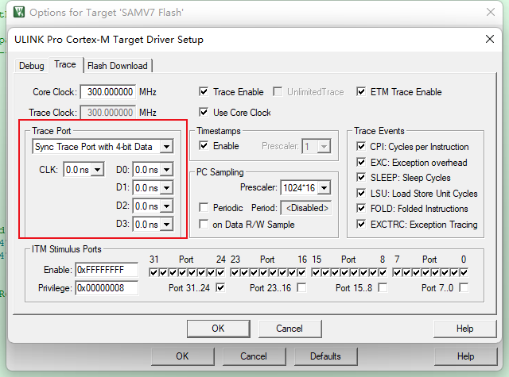Screen dimensions: 509x377
Task: Disable ETM Trace Enable option
Action: click(x=362, y=92)
